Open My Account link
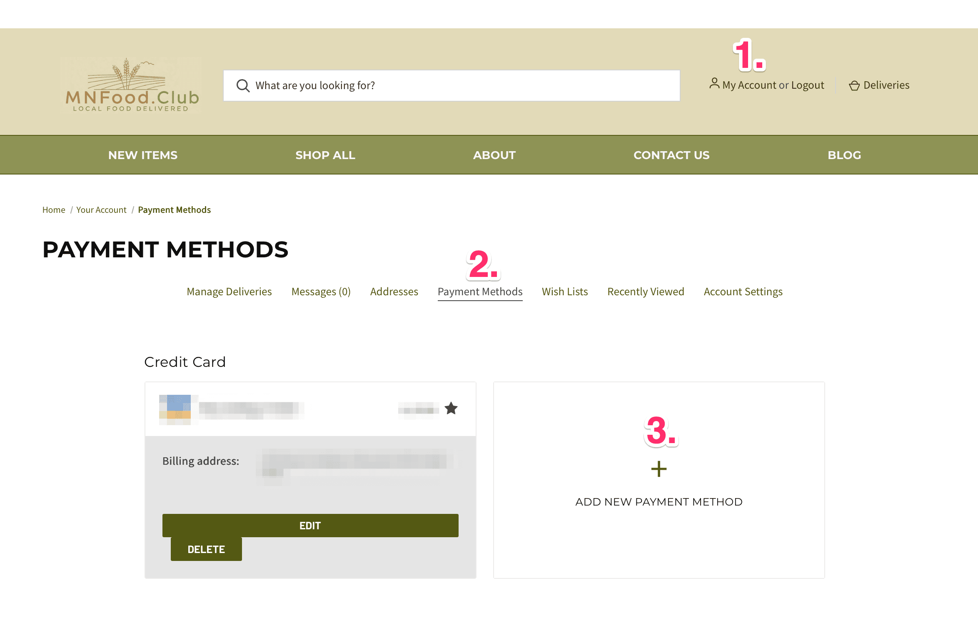Image resolution: width=978 pixels, height=618 pixels. [x=750, y=85]
